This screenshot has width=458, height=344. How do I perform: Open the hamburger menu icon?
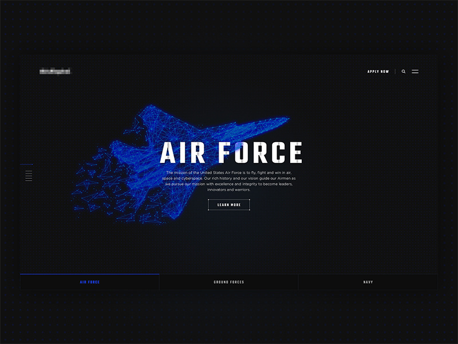click(x=415, y=71)
